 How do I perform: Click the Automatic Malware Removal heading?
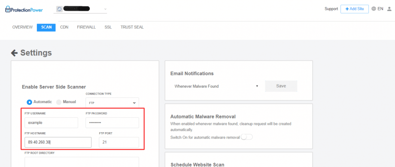coord(203,117)
